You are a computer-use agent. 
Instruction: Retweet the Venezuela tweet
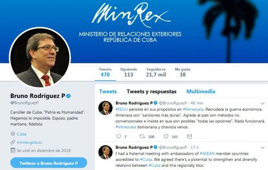click(142, 136)
